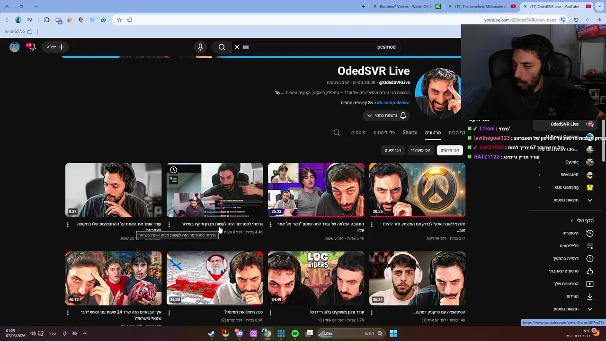Show hidden system tray icons chevron

coord(85,333)
